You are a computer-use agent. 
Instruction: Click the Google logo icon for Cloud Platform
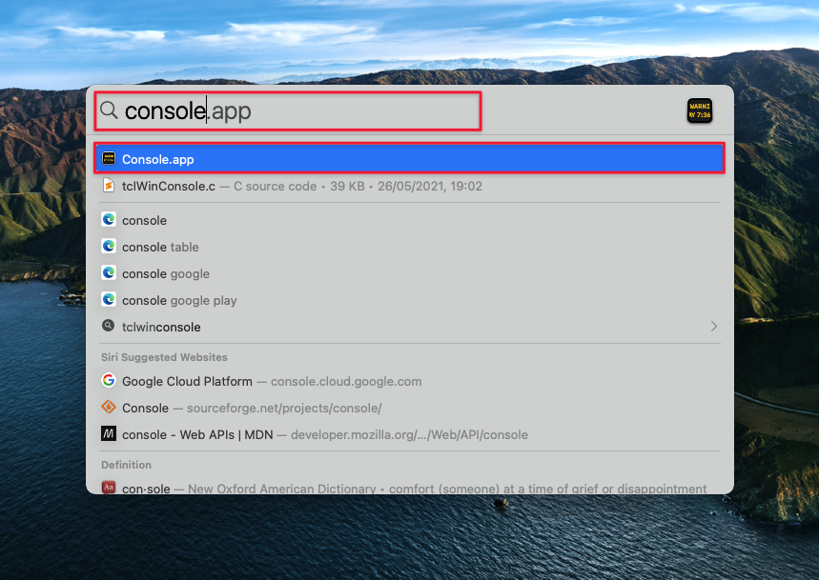point(109,381)
